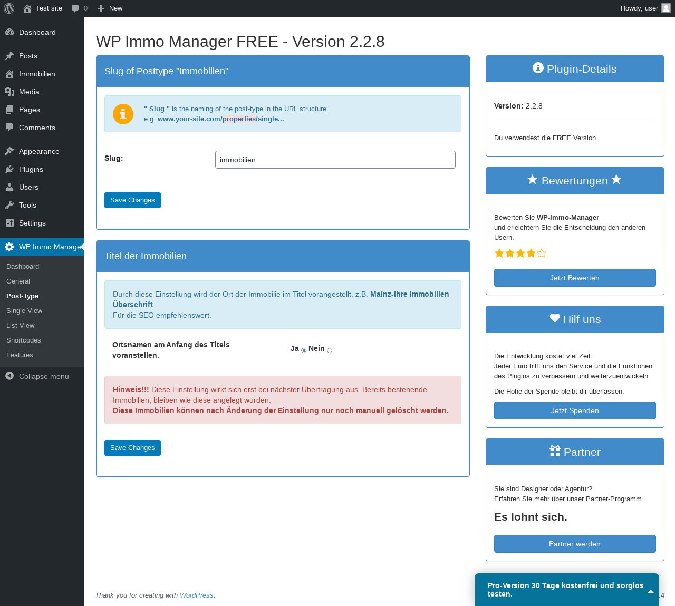Click the Es lohnt sich. heading
This screenshot has width=675, height=606.
click(531, 517)
